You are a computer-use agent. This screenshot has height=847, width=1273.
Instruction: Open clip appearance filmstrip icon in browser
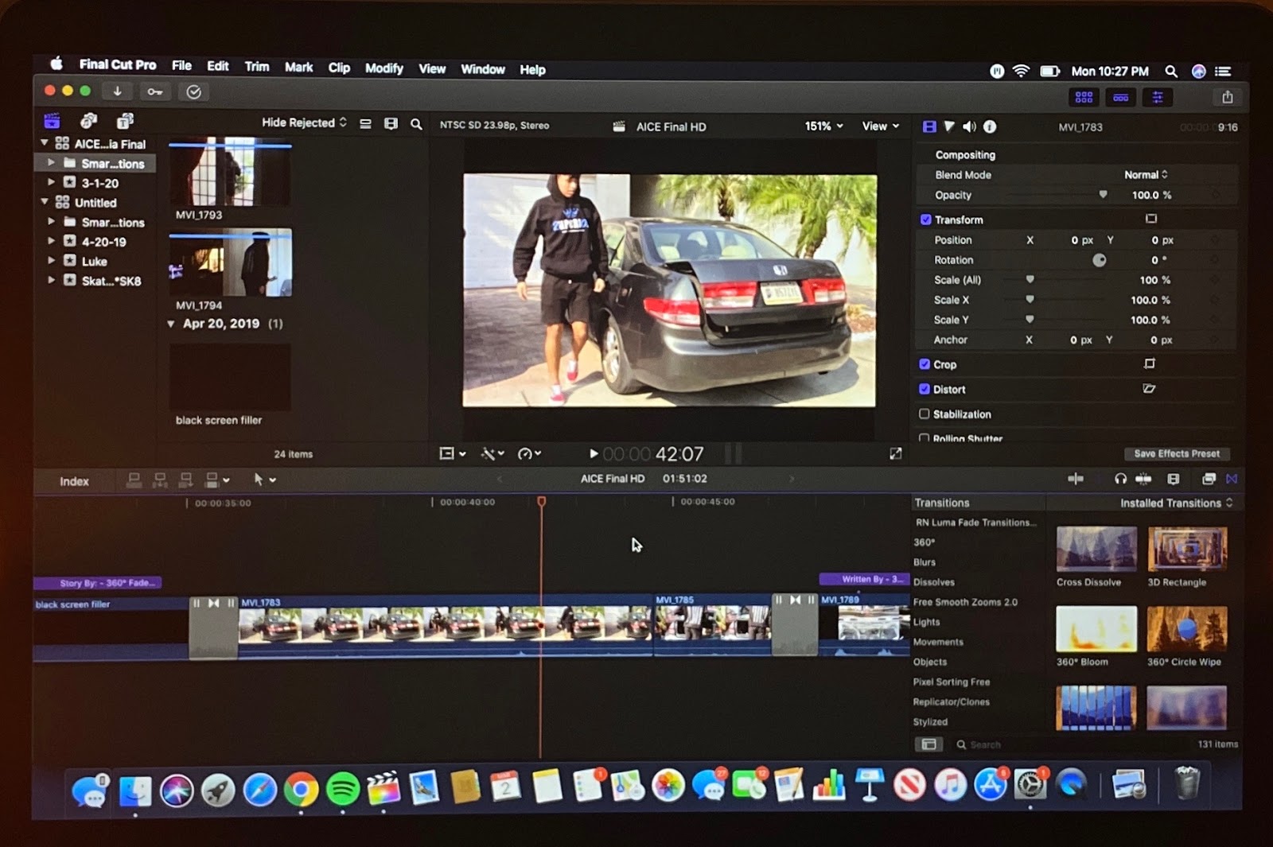click(x=391, y=124)
